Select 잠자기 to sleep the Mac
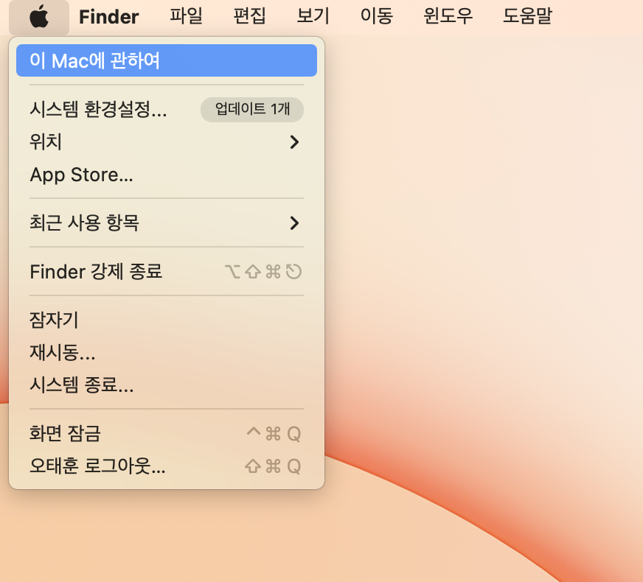The height and width of the screenshot is (582, 643). point(167,320)
